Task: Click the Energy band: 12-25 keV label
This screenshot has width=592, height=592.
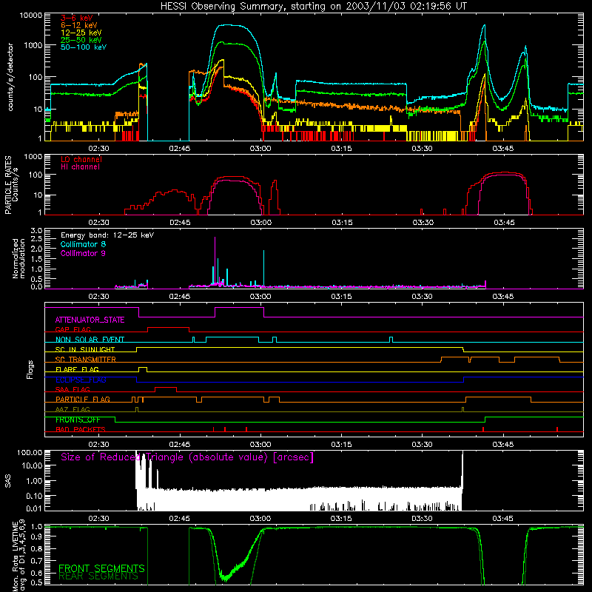Action: pos(107,235)
